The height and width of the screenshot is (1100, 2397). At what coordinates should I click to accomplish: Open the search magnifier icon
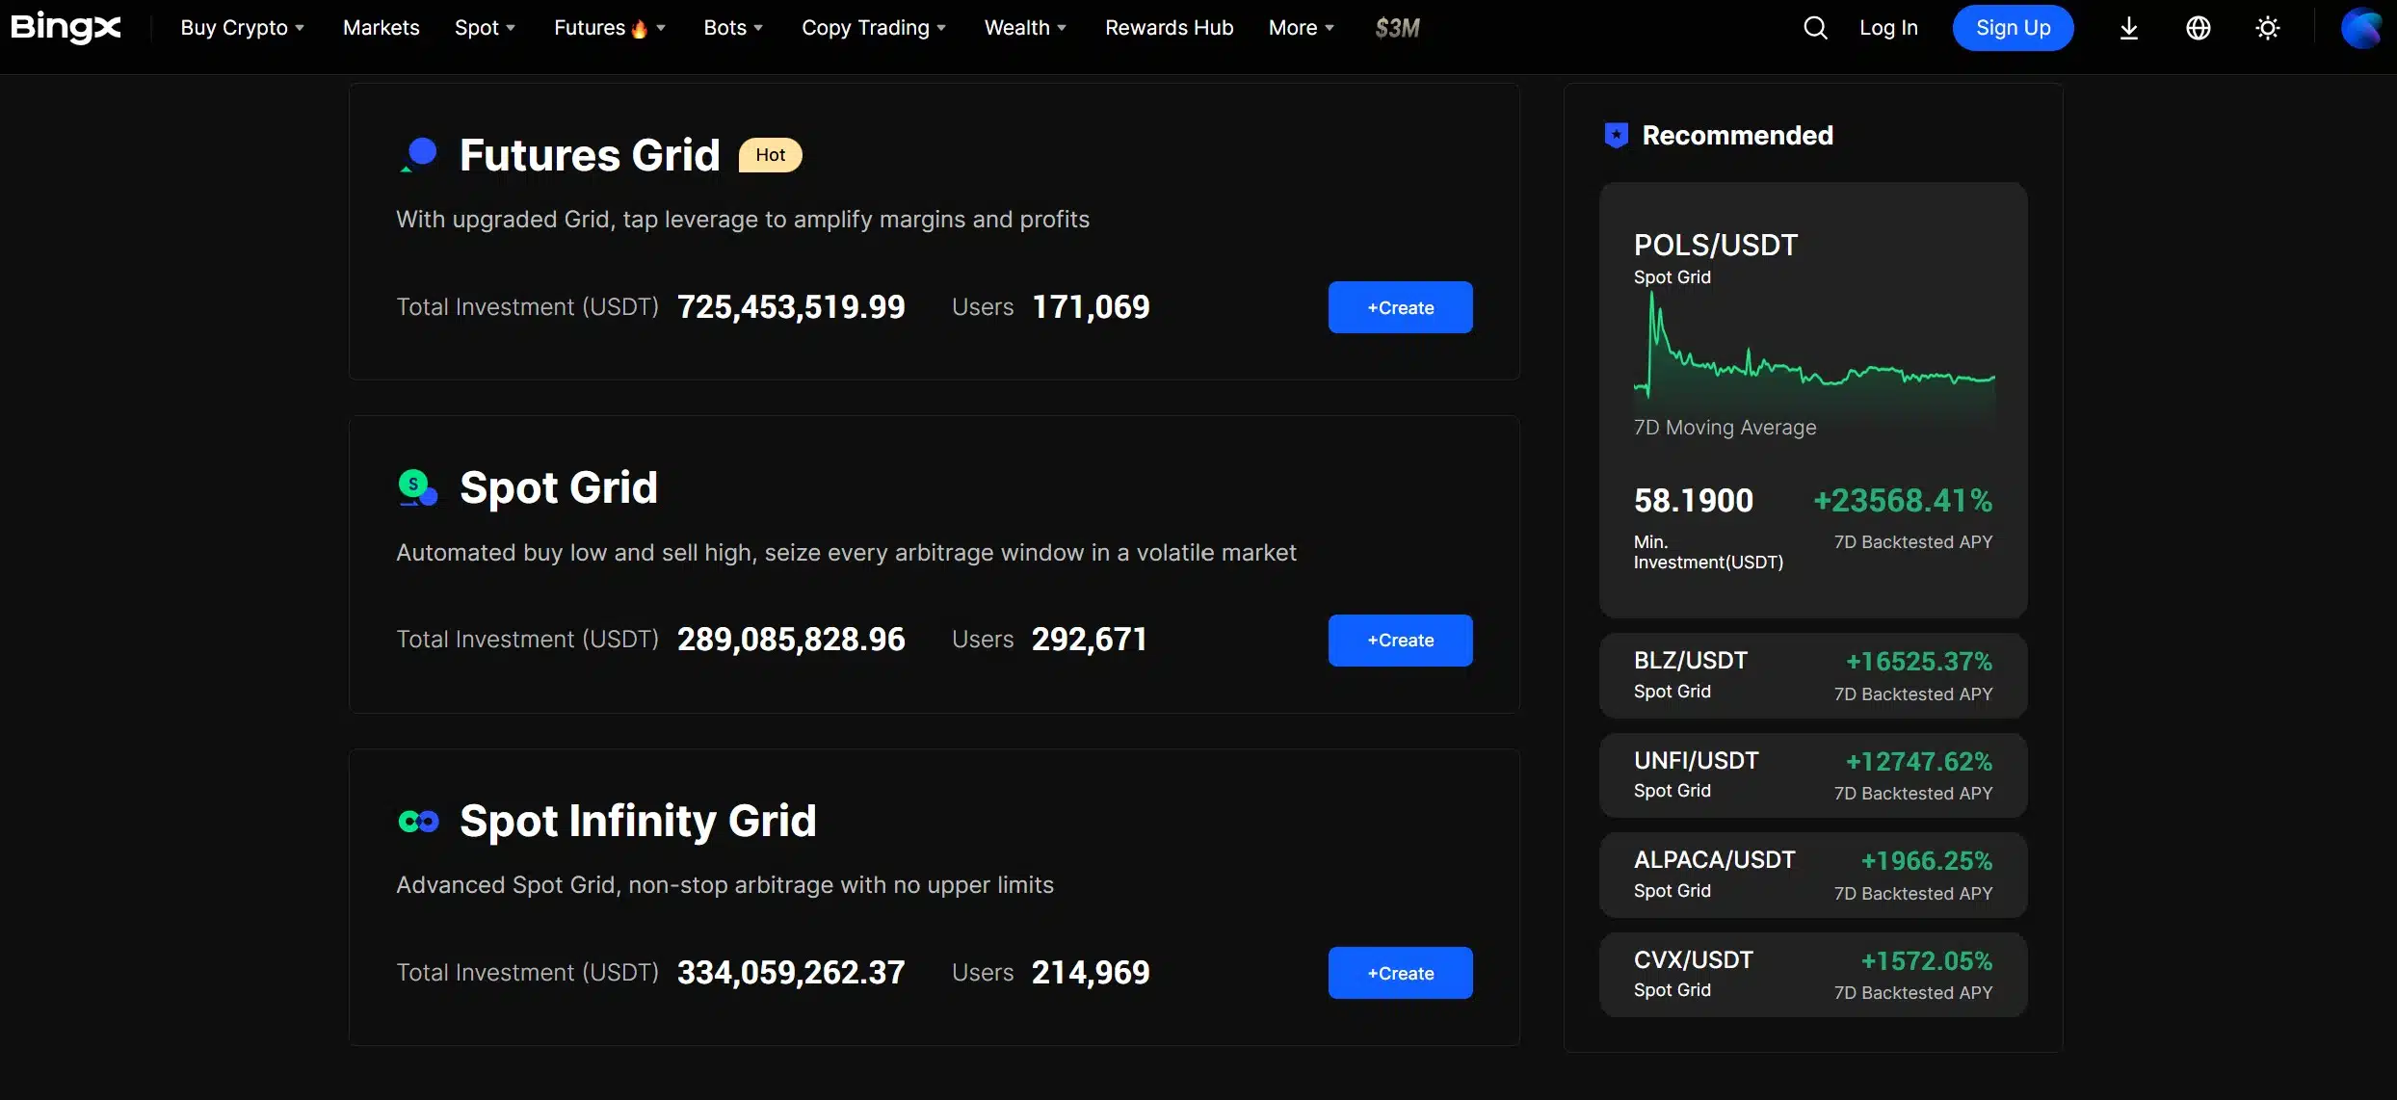coord(1815,28)
